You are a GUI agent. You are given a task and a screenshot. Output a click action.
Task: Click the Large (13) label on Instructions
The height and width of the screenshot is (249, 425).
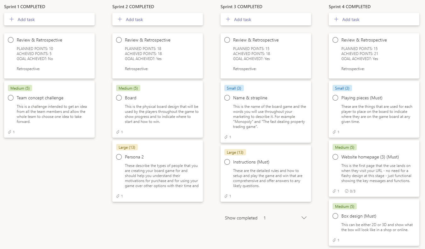[235, 152]
